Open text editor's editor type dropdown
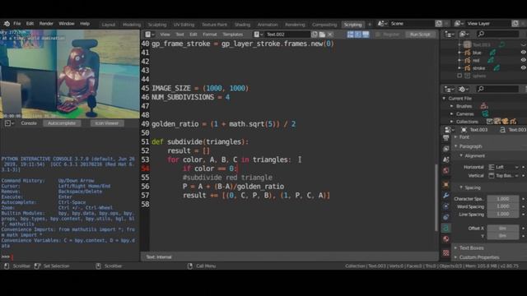This screenshot has width=527, height=296. 150,35
